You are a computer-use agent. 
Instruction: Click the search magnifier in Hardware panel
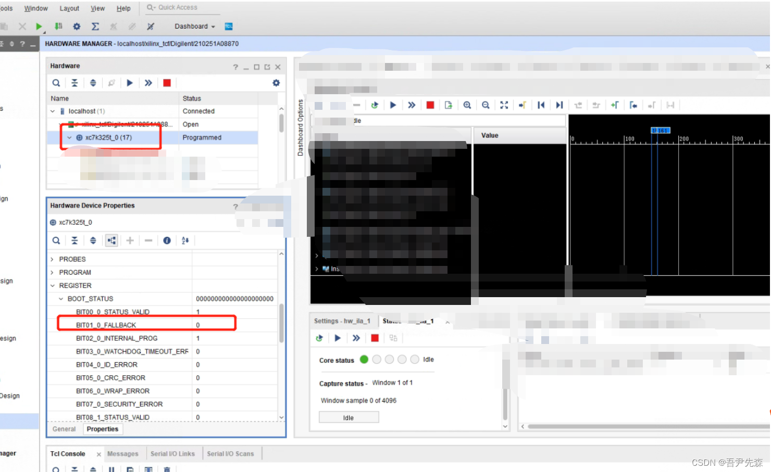pos(56,83)
